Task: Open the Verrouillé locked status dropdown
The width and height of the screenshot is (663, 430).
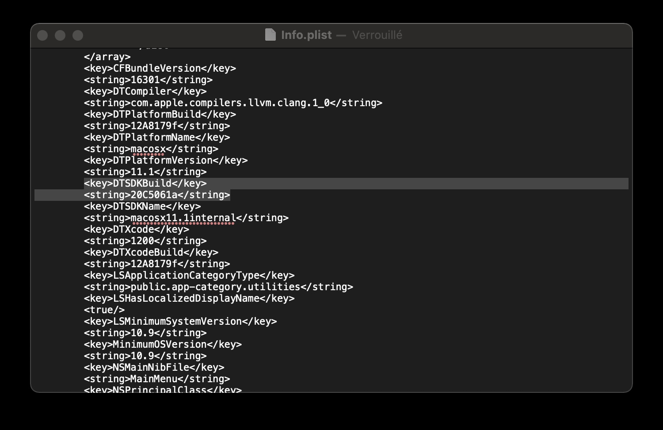Action: (x=377, y=35)
